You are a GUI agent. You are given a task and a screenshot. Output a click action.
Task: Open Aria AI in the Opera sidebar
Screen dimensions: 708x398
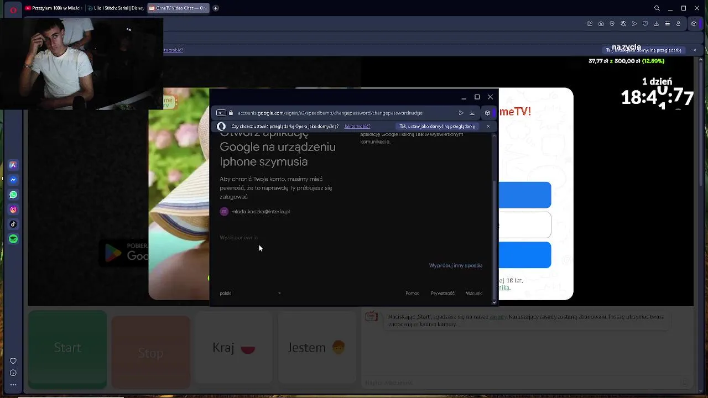[x=13, y=165]
